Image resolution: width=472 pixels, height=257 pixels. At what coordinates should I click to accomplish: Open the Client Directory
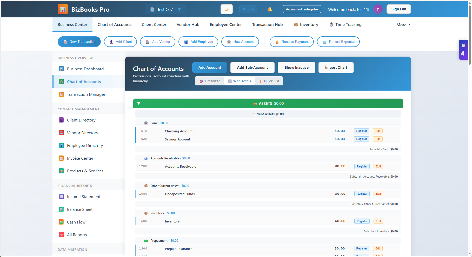pos(81,120)
